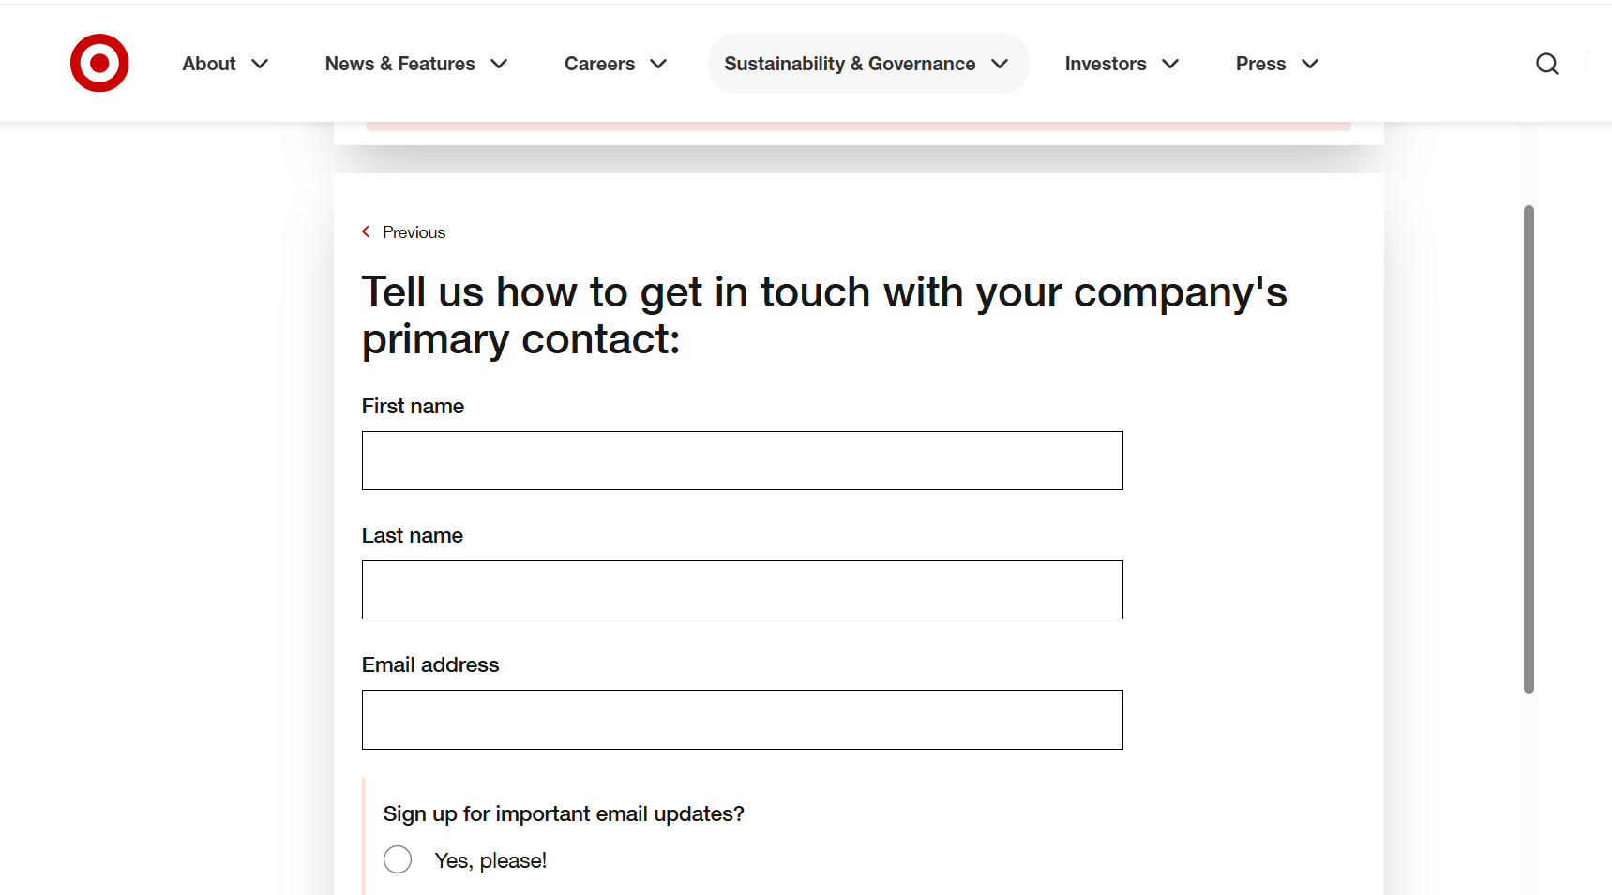
Task: Expand the About menu chevron
Action: click(261, 64)
